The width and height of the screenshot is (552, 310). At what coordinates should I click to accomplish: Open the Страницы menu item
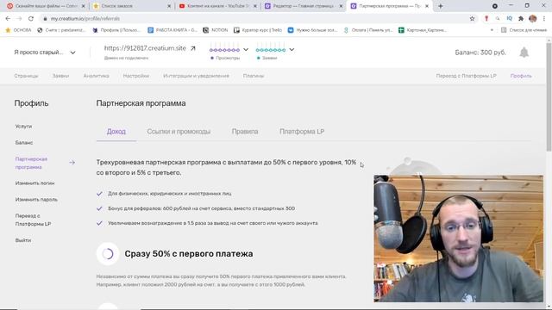tap(26, 76)
